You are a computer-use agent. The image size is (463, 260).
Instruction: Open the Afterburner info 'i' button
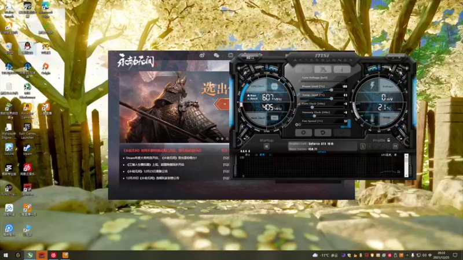pos(342,69)
